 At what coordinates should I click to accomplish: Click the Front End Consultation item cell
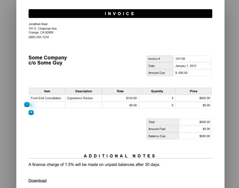pos(47,98)
